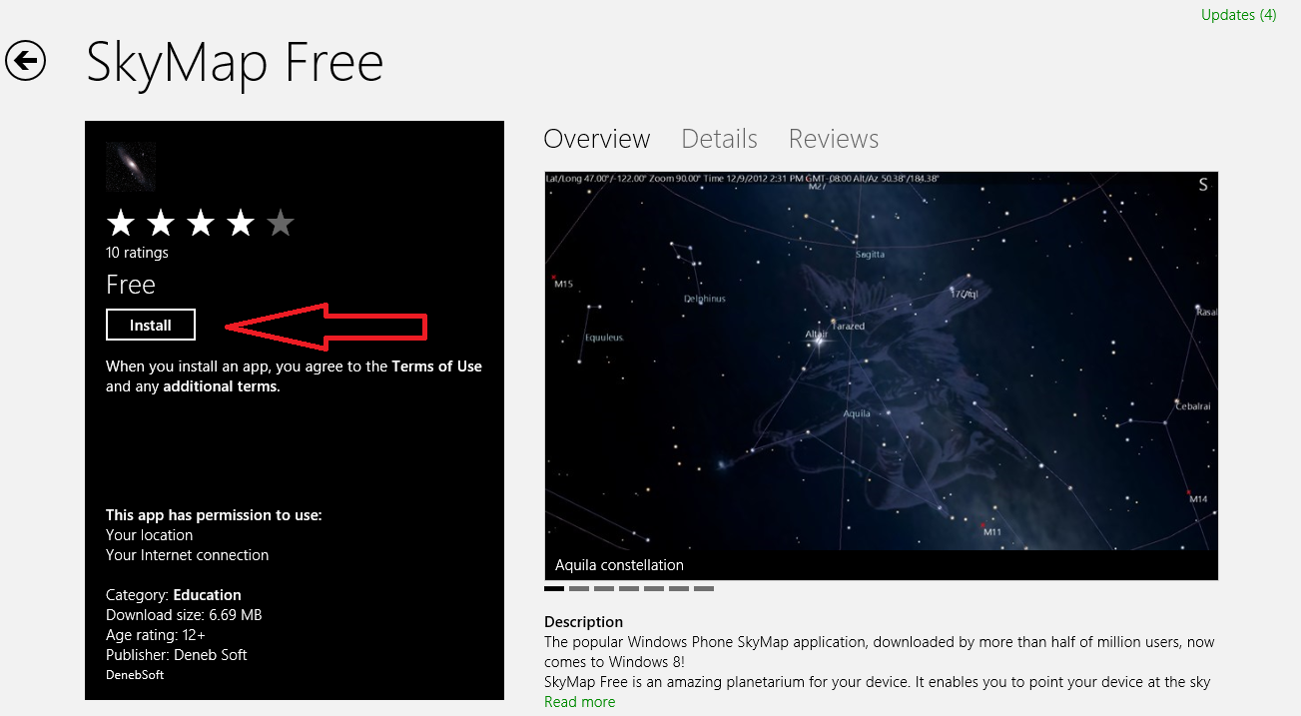Click the fourth rating star

[241, 223]
